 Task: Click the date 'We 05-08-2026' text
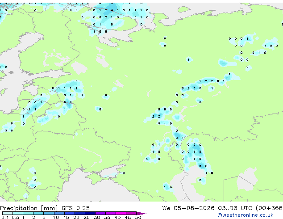pyautogui.click(x=188, y=208)
